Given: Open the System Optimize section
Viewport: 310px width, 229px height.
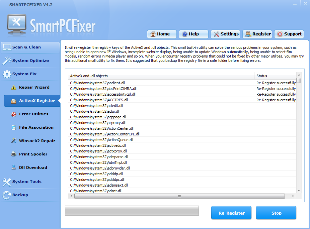Looking at the screenshot, I should click(30, 61).
